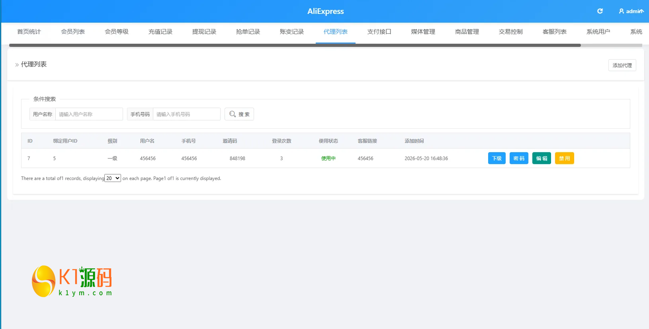Click the 使用状态 column header

(328, 141)
